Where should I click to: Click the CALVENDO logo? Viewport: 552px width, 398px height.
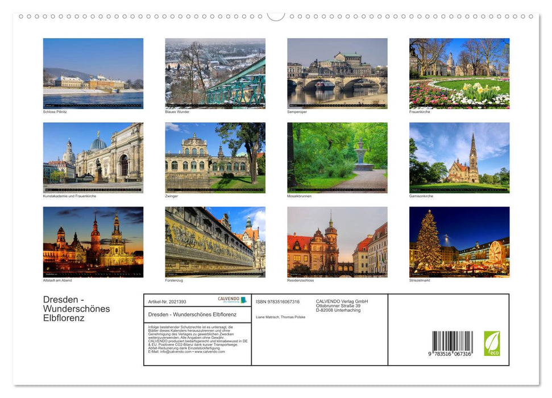pos(232,300)
